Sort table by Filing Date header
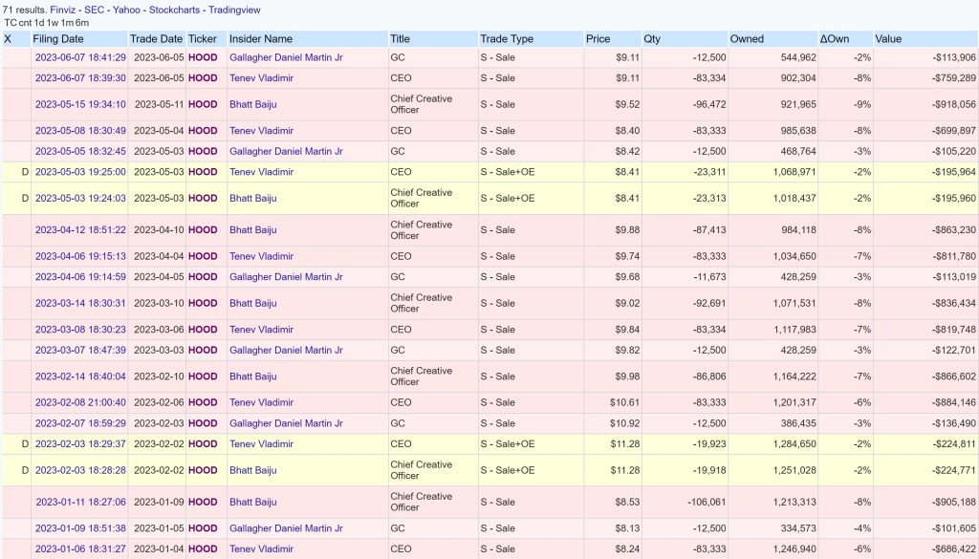 [58, 38]
